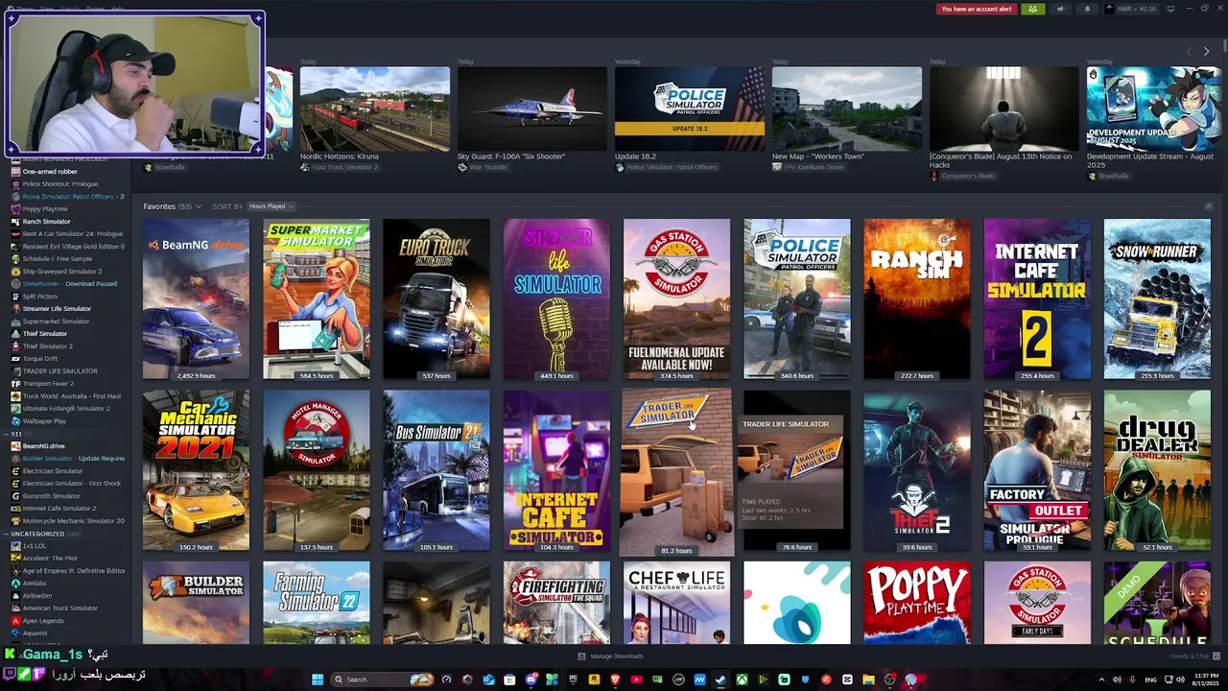Show hidden system tray icons

click(x=1101, y=679)
